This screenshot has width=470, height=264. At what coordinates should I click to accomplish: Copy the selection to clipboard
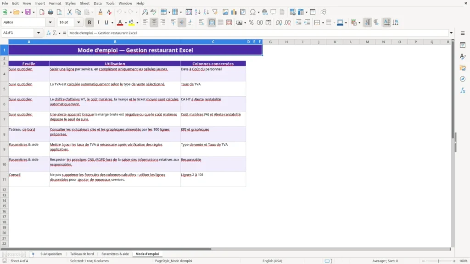coord(78,12)
